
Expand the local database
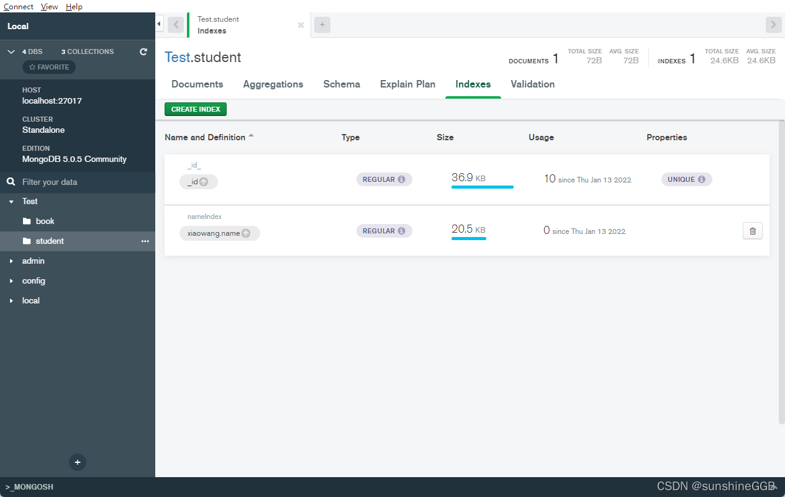pos(11,301)
